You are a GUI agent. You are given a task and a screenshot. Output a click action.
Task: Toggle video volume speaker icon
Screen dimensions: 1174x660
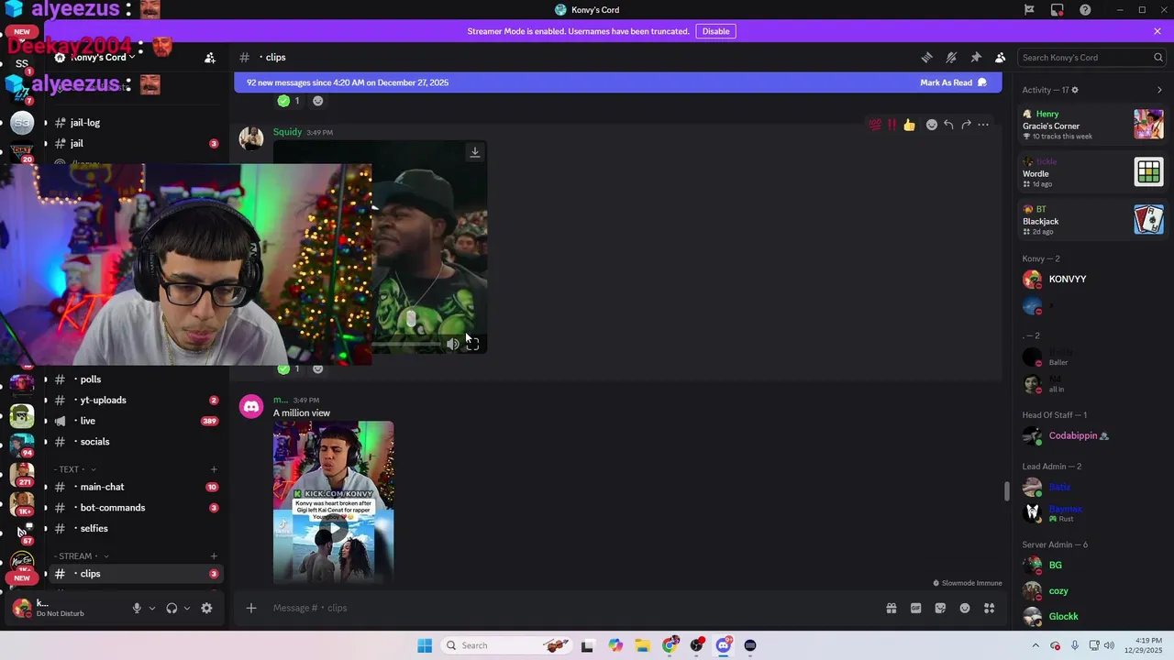click(x=452, y=344)
